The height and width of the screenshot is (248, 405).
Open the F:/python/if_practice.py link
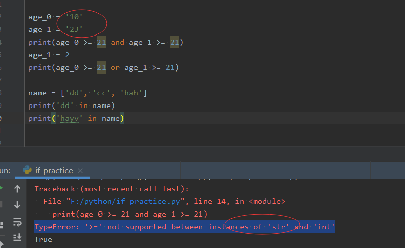point(125,201)
